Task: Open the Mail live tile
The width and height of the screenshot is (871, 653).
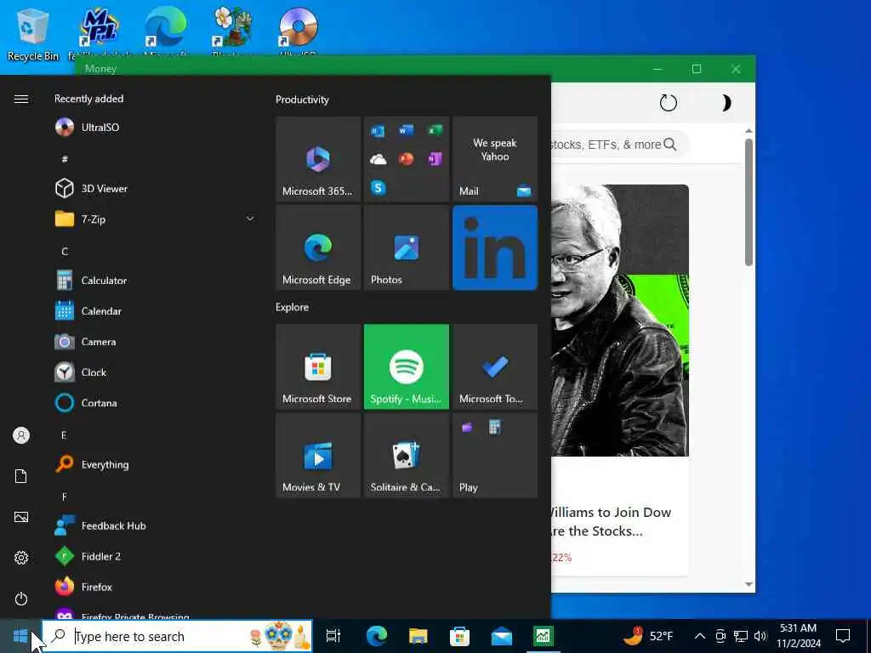Action: 495,159
